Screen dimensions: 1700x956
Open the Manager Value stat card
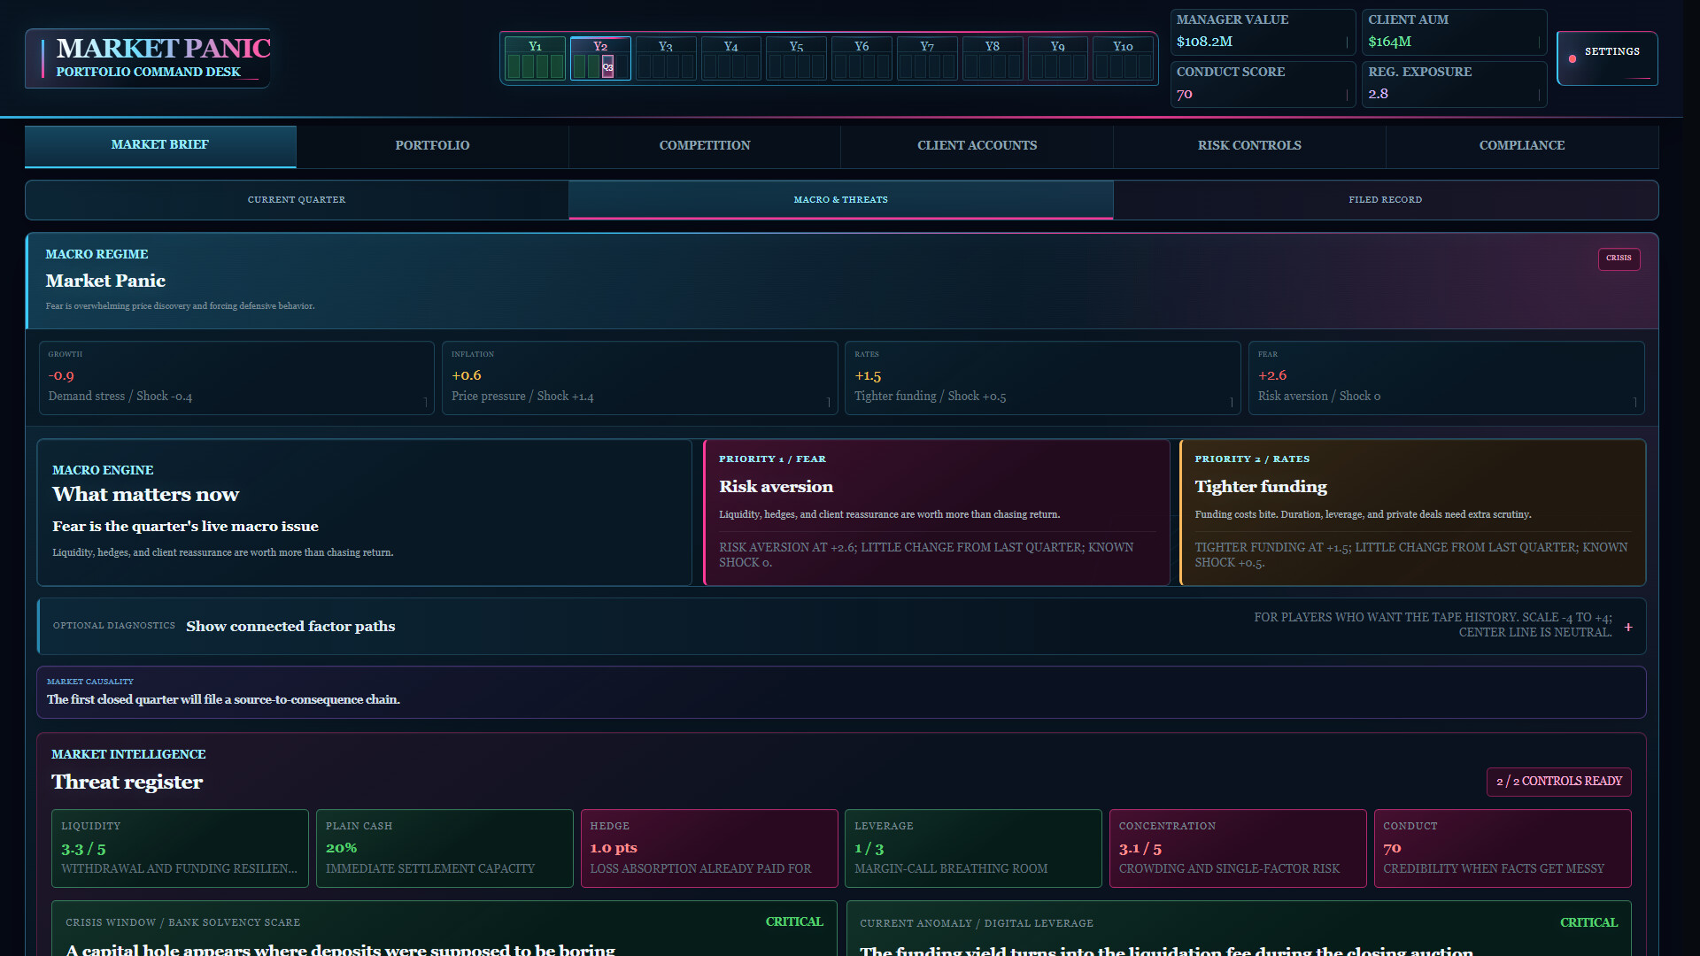click(1263, 32)
